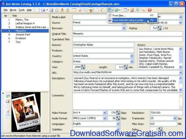Click the Find magnifier icon in toolbar

pyautogui.click(x=85, y=10)
